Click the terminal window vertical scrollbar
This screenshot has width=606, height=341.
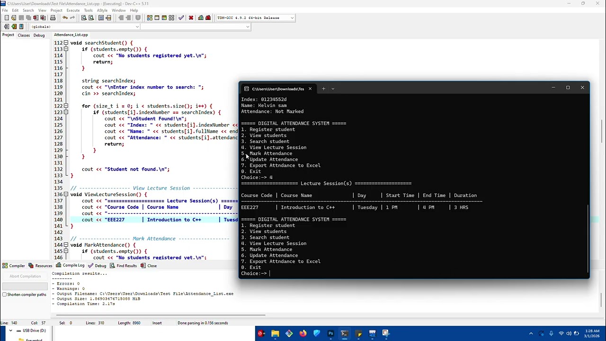(x=588, y=239)
